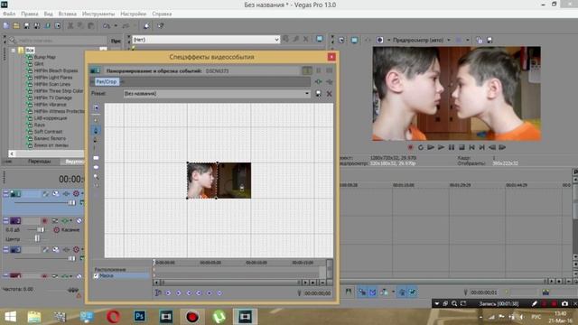Image resolution: width=578 pixels, height=325 pixels.
Task: Collapse the Все folder tree node
Action: (14, 51)
